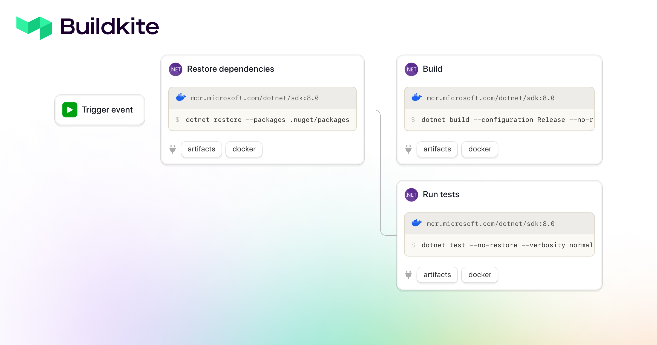Screen dimensions: 657x345
Task: Toggle the artifacts plugin on Run tests
Action: (x=437, y=275)
